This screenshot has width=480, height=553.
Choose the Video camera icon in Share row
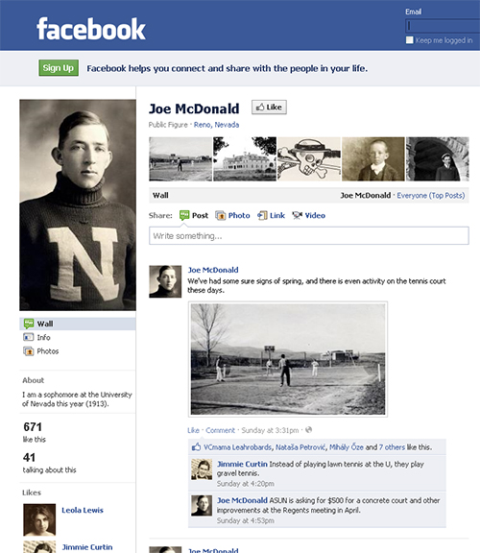tap(297, 215)
